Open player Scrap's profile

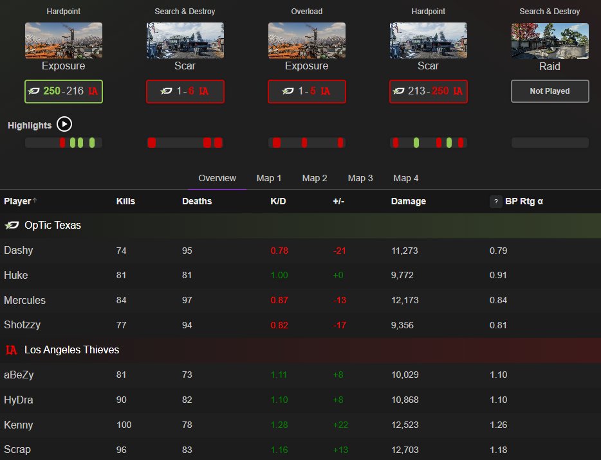pos(17,449)
